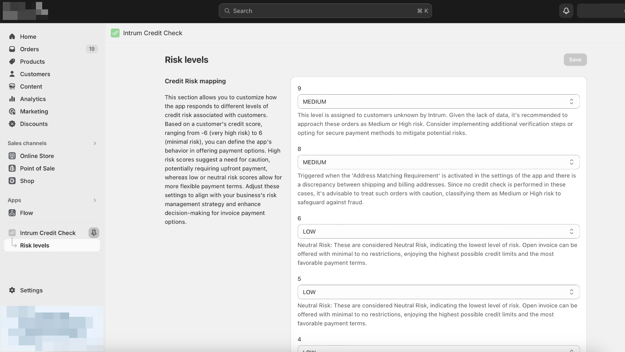625x352 pixels.
Task: Select Risk levels in sidebar
Action: pyautogui.click(x=35, y=246)
